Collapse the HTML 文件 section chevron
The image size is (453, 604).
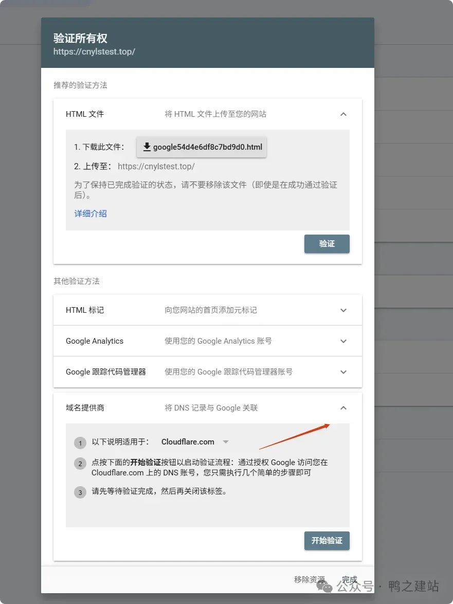tap(343, 114)
